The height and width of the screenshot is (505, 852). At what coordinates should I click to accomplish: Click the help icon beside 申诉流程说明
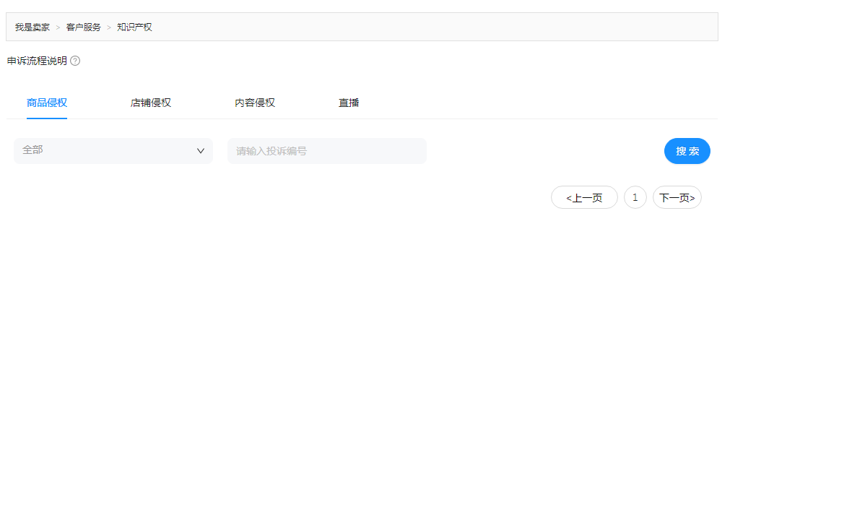[76, 61]
